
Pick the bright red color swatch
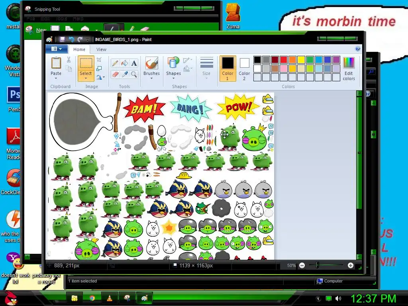(284, 60)
